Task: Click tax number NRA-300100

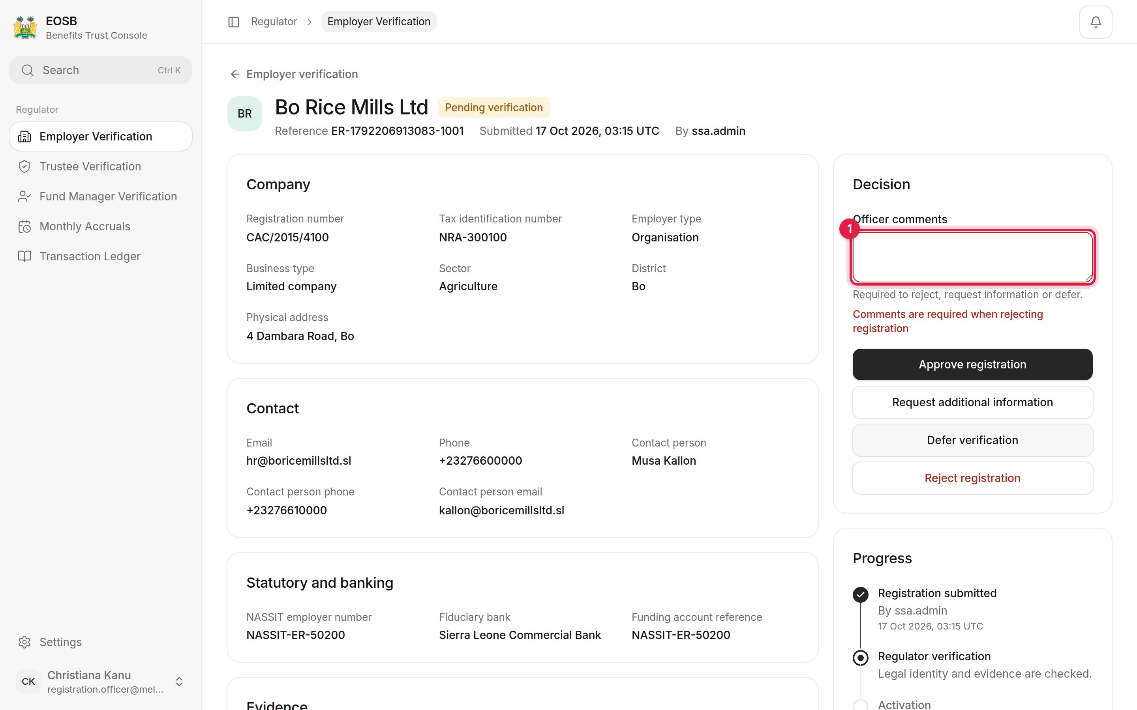Action: [x=473, y=237]
